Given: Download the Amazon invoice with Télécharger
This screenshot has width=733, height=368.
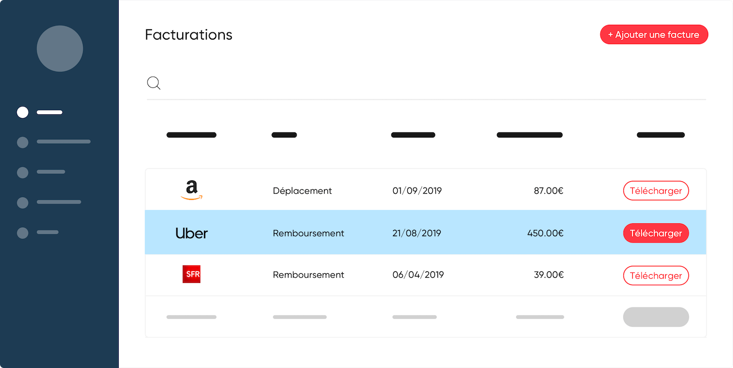Looking at the screenshot, I should [x=656, y=191].
